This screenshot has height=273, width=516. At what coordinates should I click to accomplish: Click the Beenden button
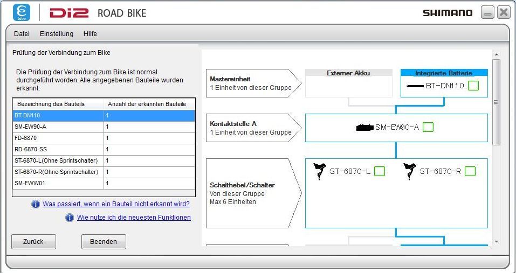[x=104, y=242]
